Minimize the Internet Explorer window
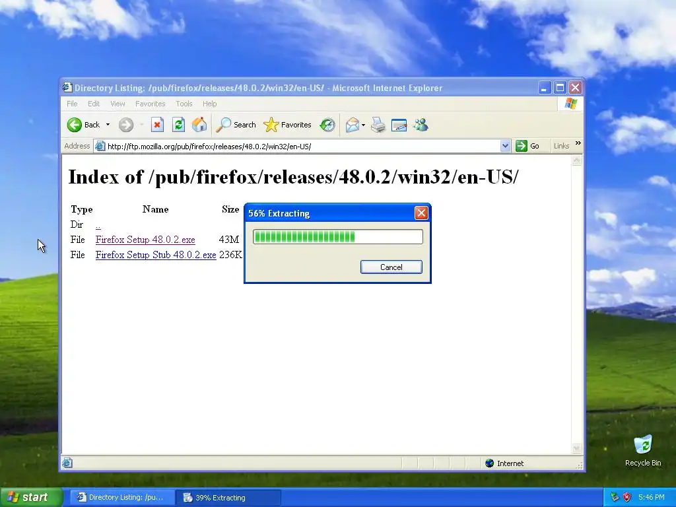 545,88
